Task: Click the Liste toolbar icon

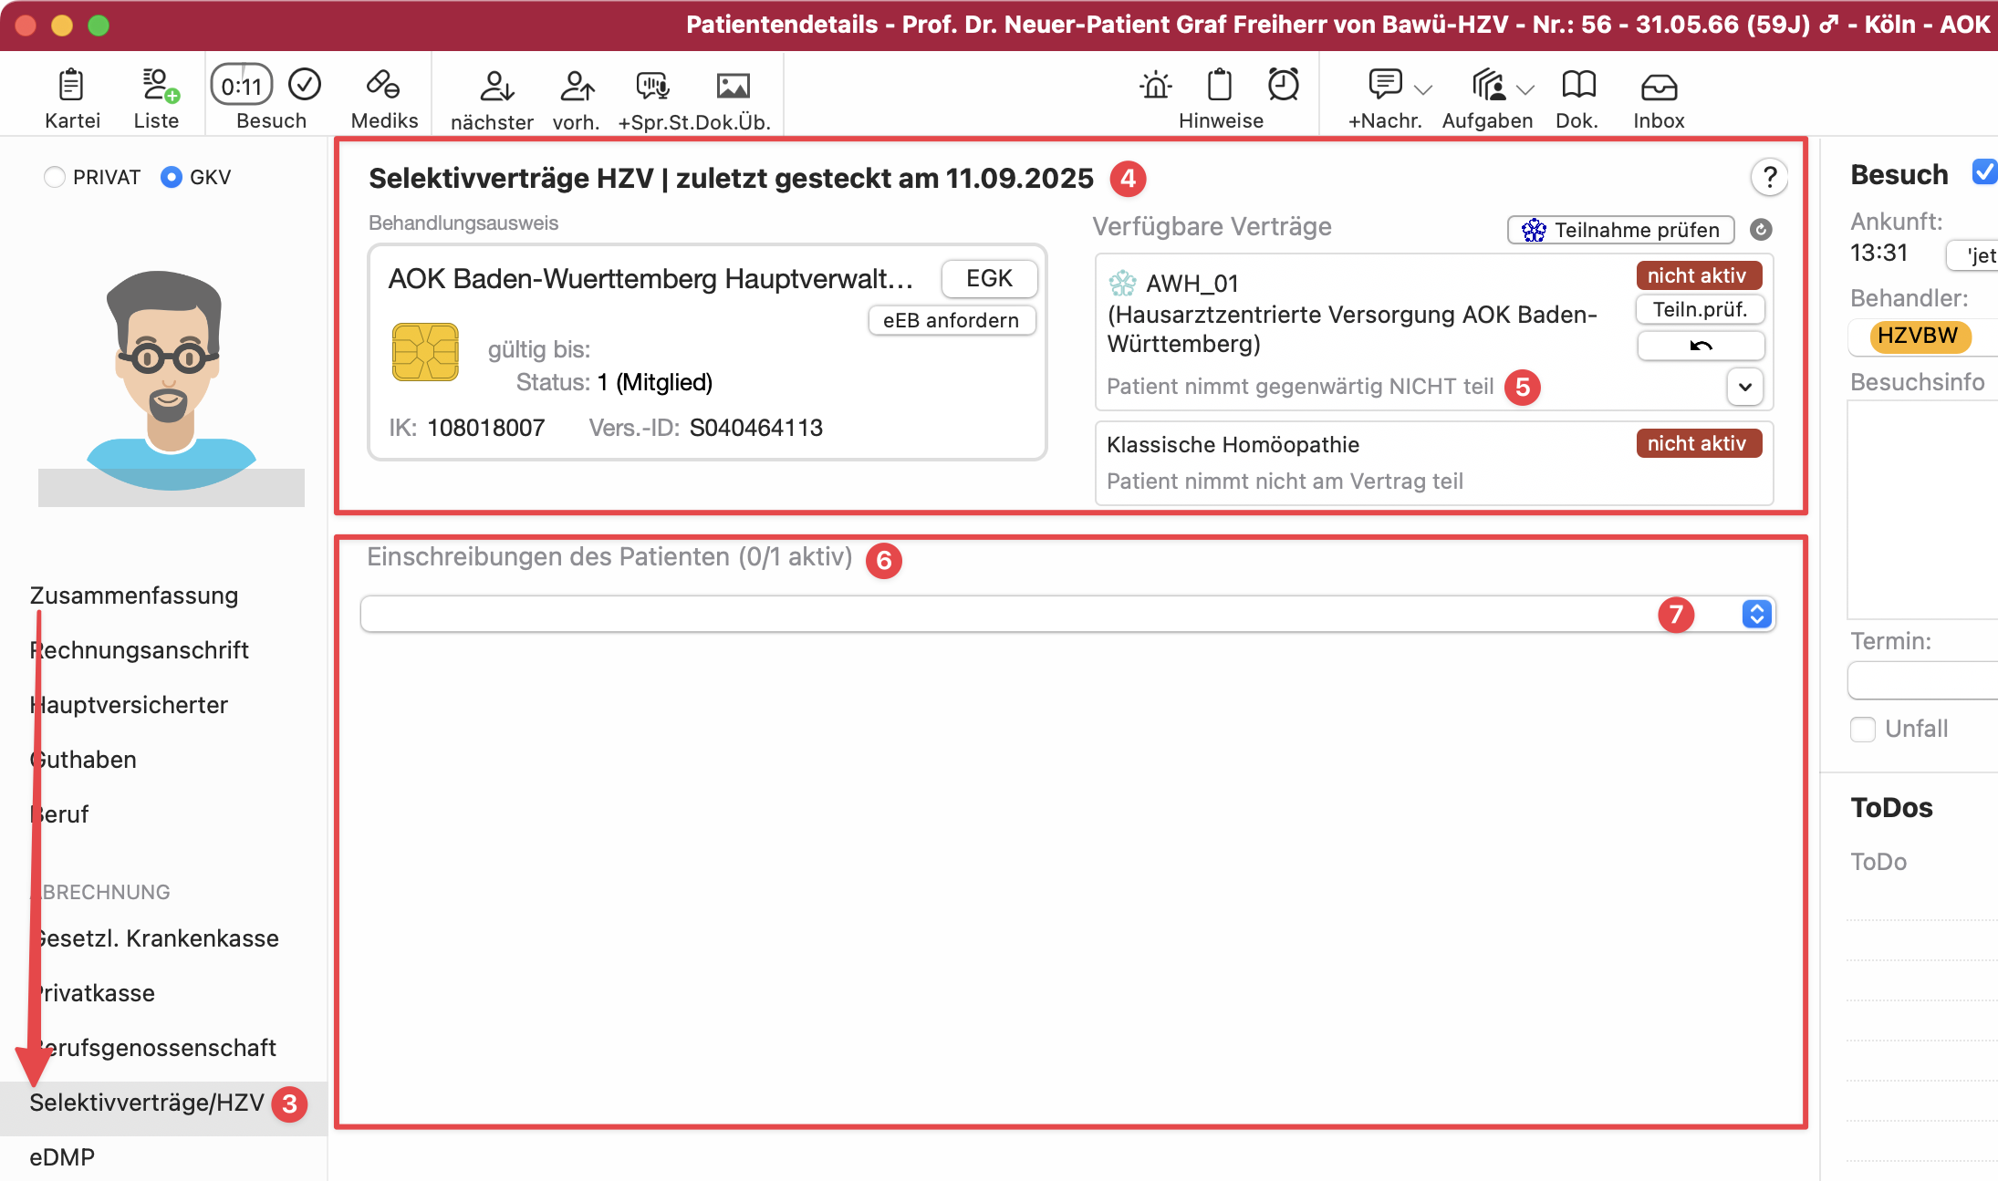Action: [157, 86]
